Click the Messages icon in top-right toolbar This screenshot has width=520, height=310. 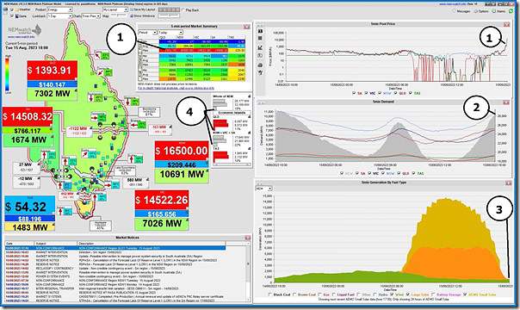pyautogui.click(x=455, y=11)
